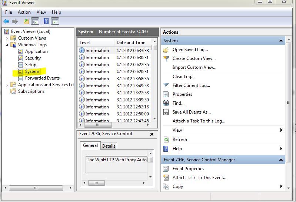Screen dimensions: 296x202
Task: Click the Help toolbar icon with question mark
Action: click(x=46, y=21)
